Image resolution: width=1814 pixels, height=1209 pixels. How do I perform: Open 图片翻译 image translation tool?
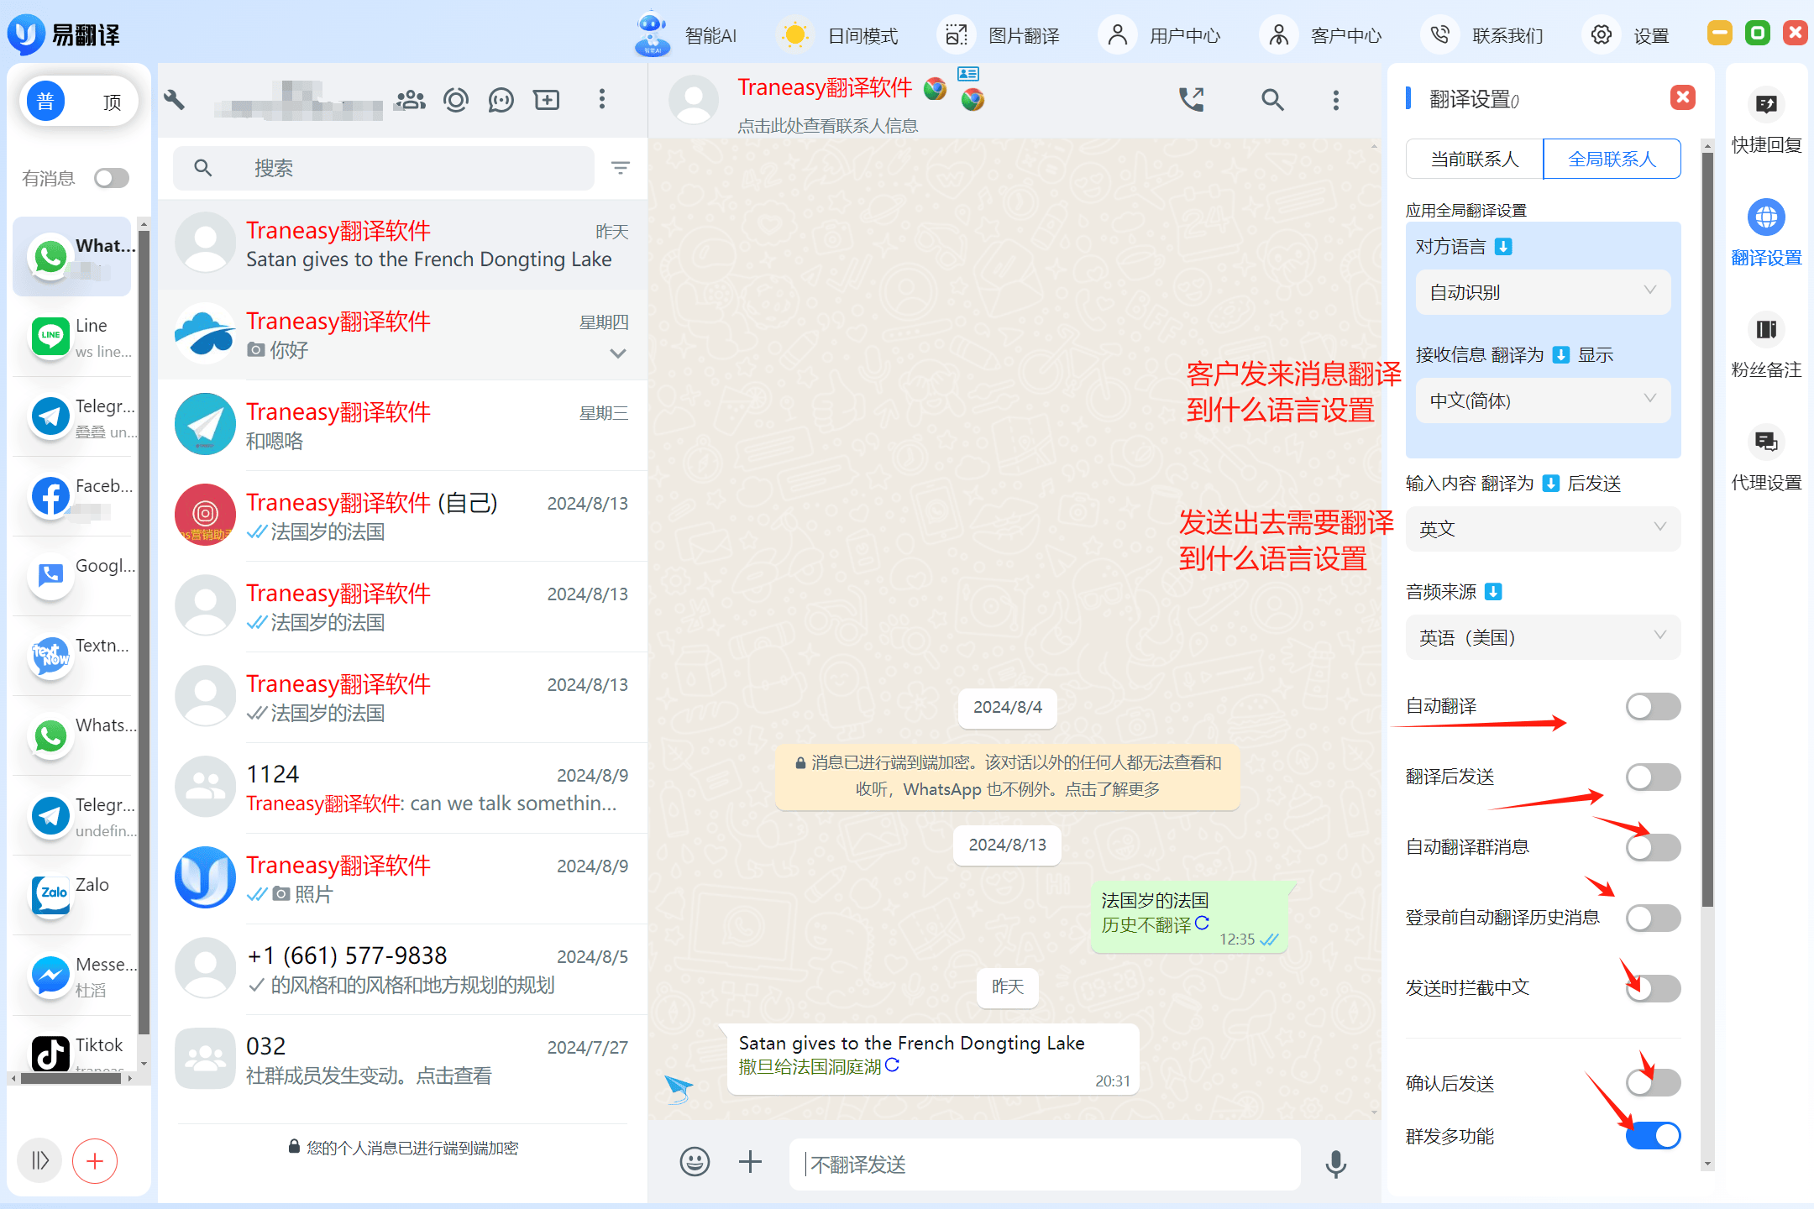(x=956, y=35)
